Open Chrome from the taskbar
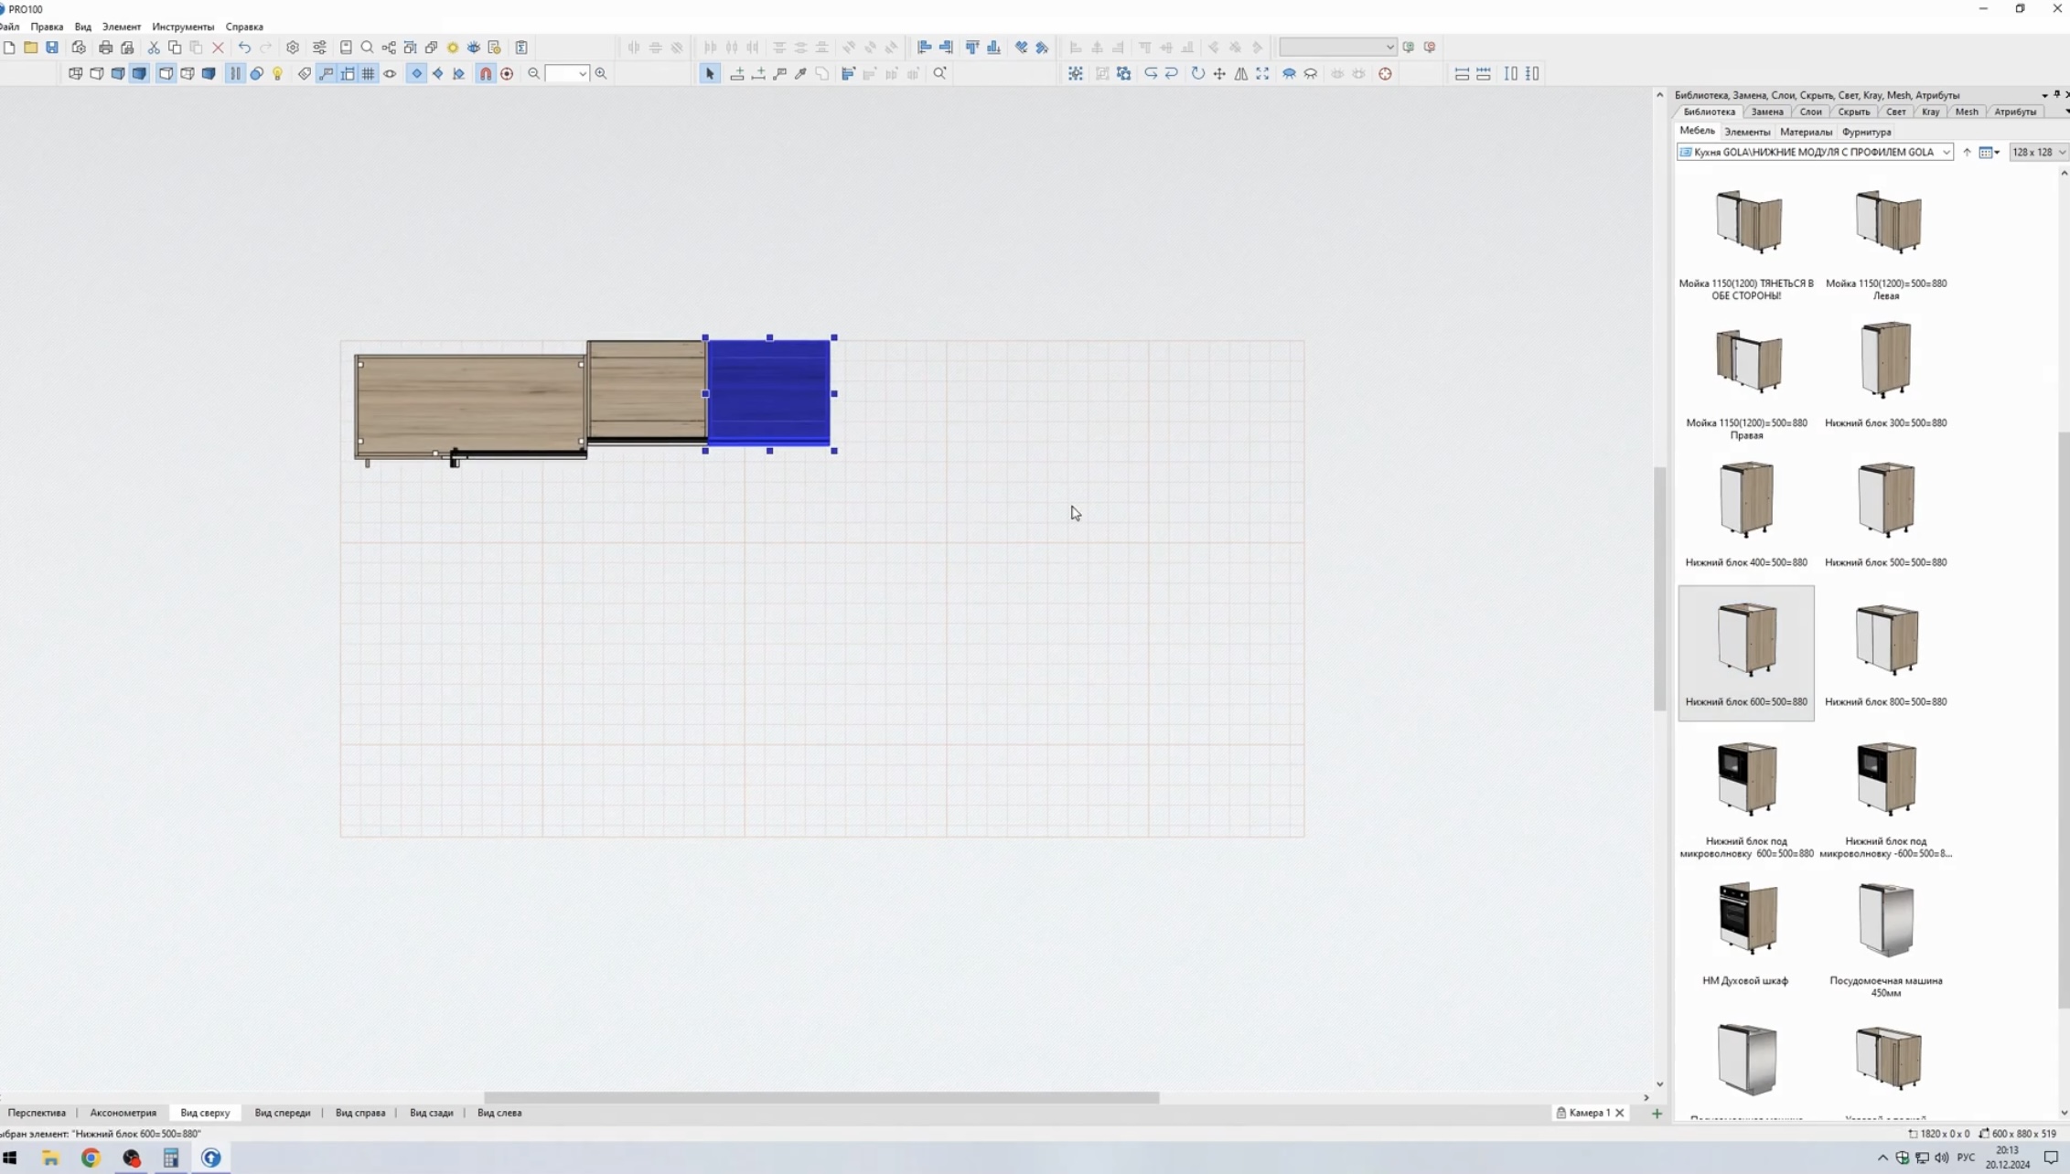This screenshot has height=1174, width=2070. (x=91, y=1158)
